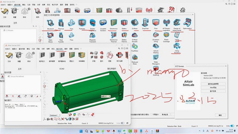This screenshot has width=238, height=134.
Task: Select the Database1 document tab
Action: [x=54, y=115]
